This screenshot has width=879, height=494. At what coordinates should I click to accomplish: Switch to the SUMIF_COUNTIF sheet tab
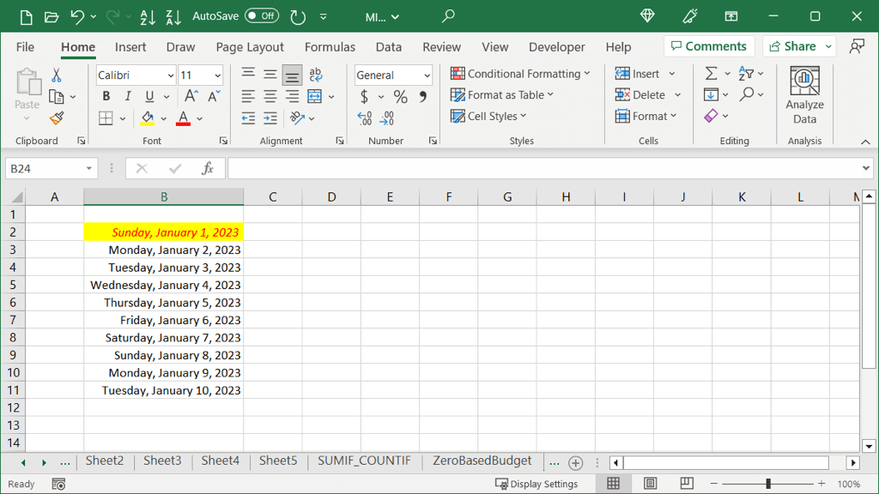(x=364, y=461)
